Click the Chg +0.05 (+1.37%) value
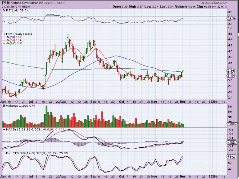239x179 pixels. click(x=210, y=7)
